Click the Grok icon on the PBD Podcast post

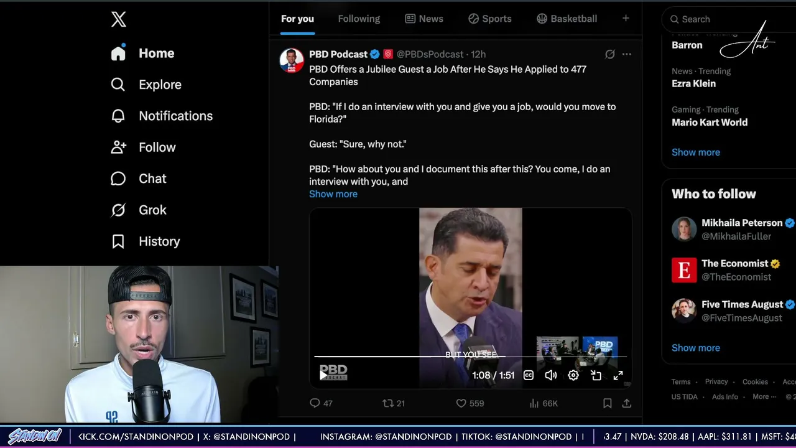tap(610, 54)
